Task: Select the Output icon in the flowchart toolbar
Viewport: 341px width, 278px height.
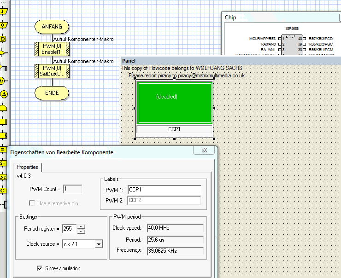Action: pyautogui.click(x=3, y=25)
